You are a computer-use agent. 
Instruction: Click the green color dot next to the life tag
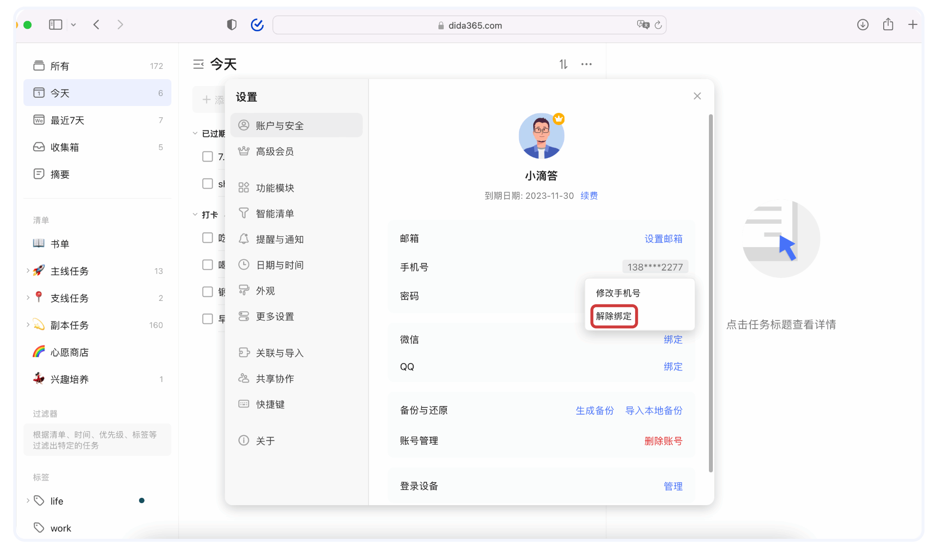click(x=142, y=500)
